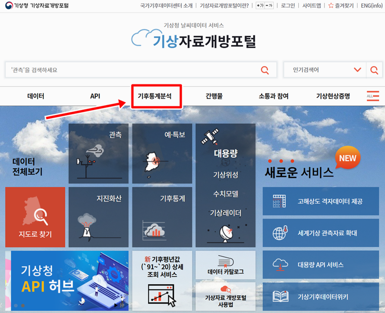Click the 로그인 link

[288, 5]
